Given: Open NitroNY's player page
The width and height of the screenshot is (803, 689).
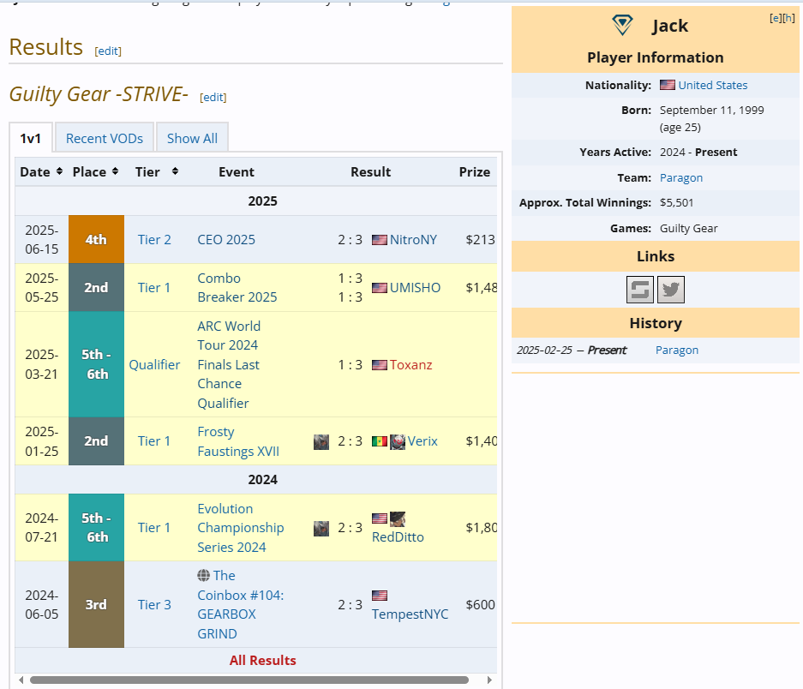Looking at the screenshot, I should coord(413,240).
